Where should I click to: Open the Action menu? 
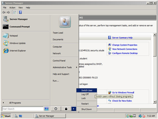click(x=12, y=8)
